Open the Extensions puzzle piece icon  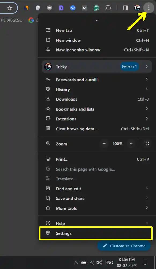click(108, 8)
